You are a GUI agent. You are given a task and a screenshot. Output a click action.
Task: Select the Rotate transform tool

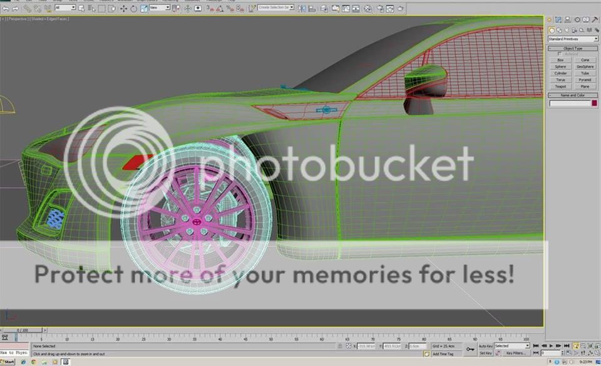133,8
